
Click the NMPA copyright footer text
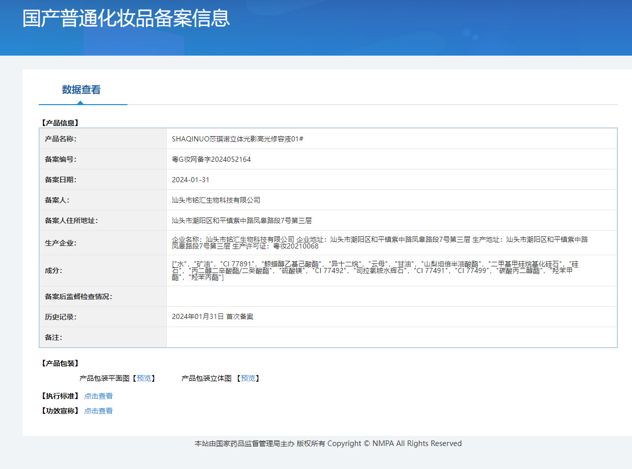(328, 443)
